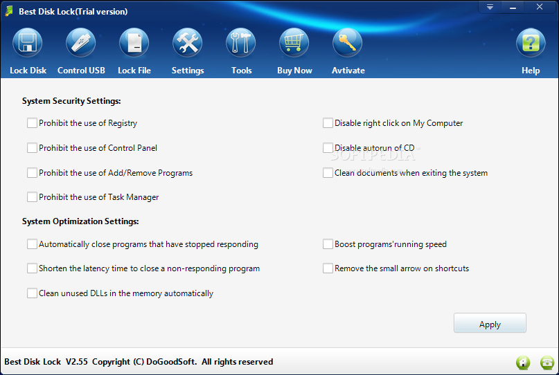The height and width of the screenshot is (375, 559).
Task: Click the Lock Disk label text
Action: point(28,71)
